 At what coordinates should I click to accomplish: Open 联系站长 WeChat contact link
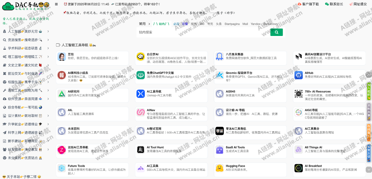tap(334, 4)
